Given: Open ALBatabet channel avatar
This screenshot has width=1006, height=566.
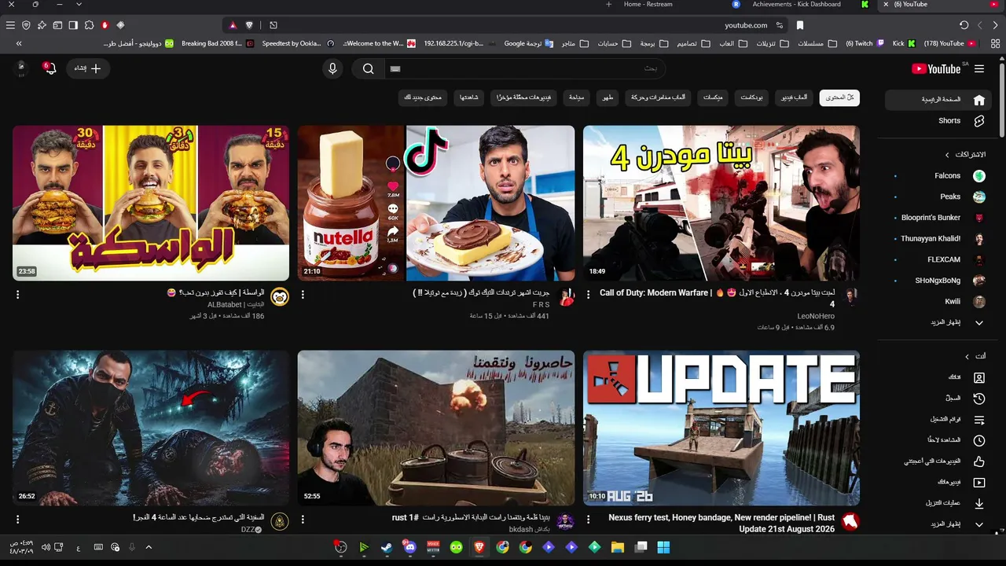Looking at the screenshot, I should pyautogui.click(x=280, y=296).
